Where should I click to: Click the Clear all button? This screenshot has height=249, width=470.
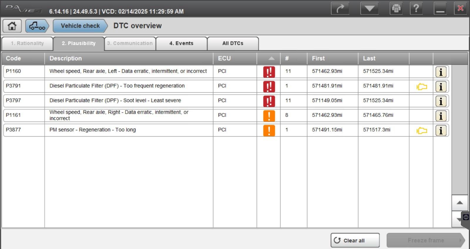(355, 240)
